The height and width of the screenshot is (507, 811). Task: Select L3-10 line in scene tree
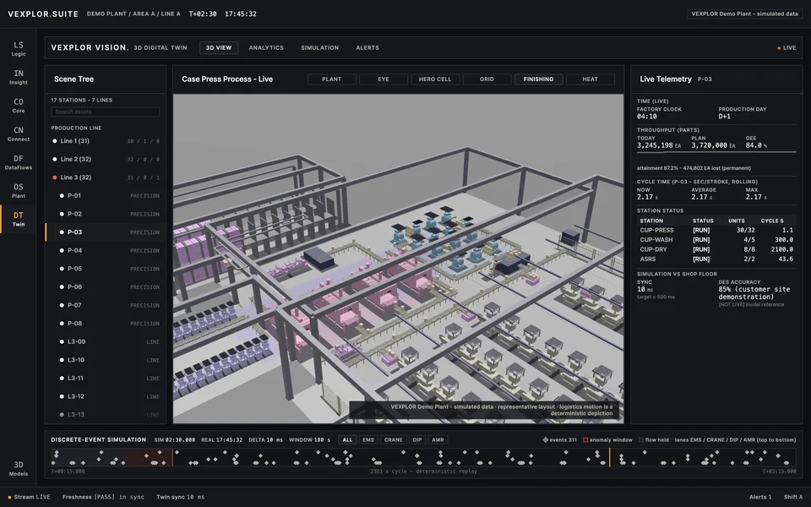106,360
